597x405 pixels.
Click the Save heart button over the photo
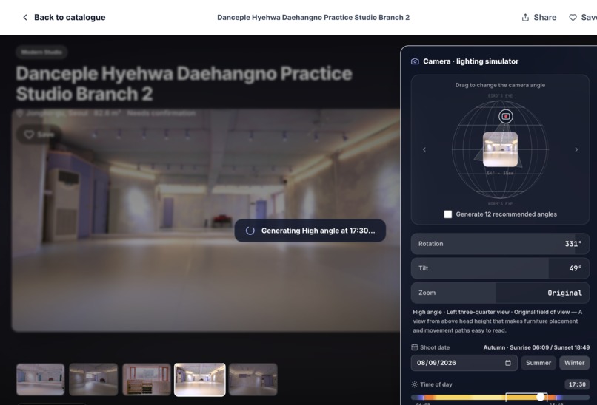[x=39, y=134]
